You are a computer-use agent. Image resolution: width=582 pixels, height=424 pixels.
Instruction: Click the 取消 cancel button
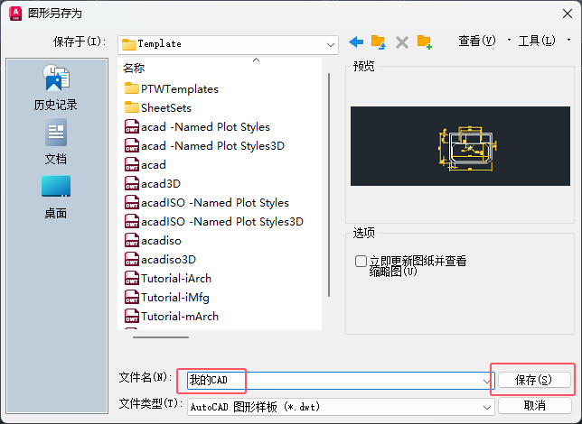pyautogui.click(x=534, y=405)
